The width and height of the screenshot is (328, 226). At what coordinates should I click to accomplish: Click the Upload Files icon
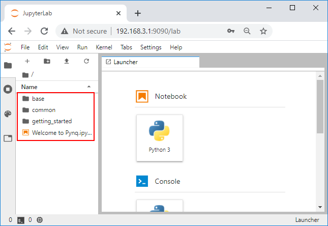(x=67, y=61)
